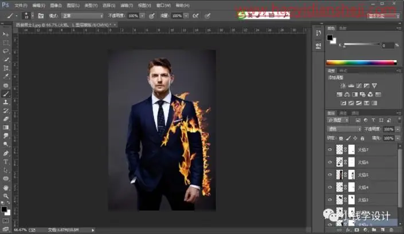Select the Eraser tool
The height and width of the screenshot is (234, 404).
click(6, 119)
